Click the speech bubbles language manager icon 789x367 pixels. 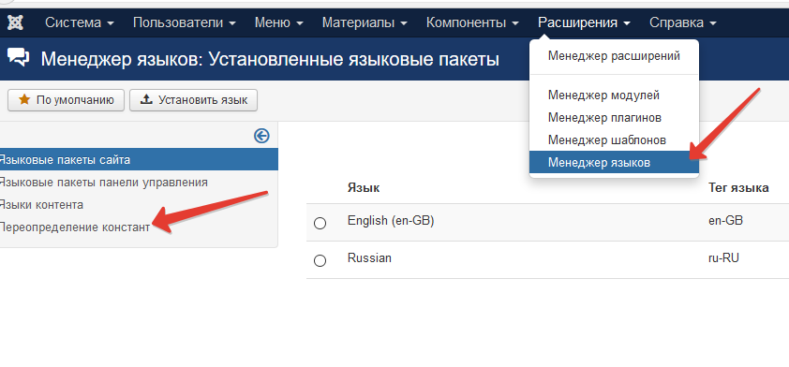pos(18,58)
